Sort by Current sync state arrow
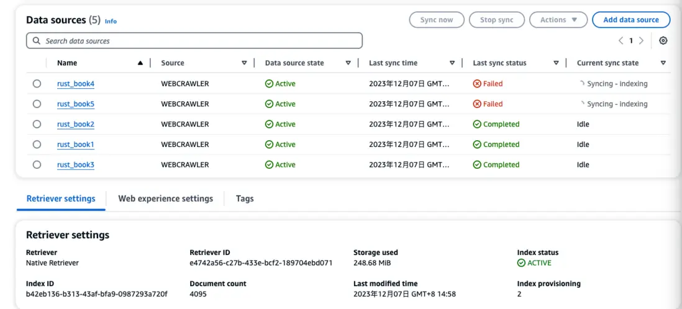Image resolution: width=682 pixels, height=309 pixels. point(663,63)
